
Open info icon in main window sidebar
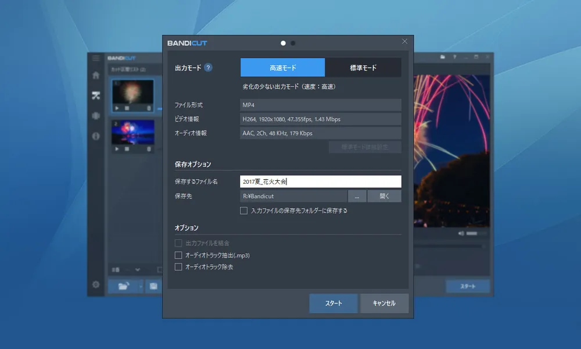tap(96, 136)
